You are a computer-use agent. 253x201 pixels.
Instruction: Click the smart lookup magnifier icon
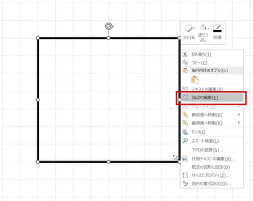tap(185, 141)
